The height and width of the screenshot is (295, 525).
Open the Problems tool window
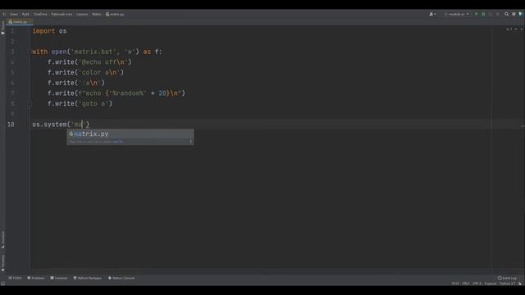[36, 278]
